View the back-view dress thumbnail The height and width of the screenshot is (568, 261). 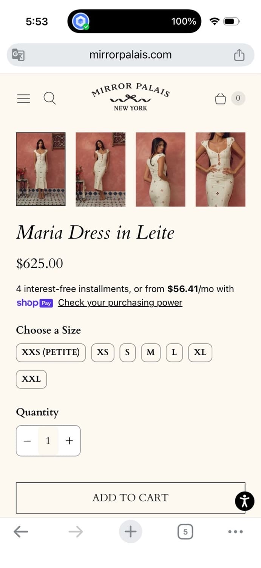click(161, 169)
